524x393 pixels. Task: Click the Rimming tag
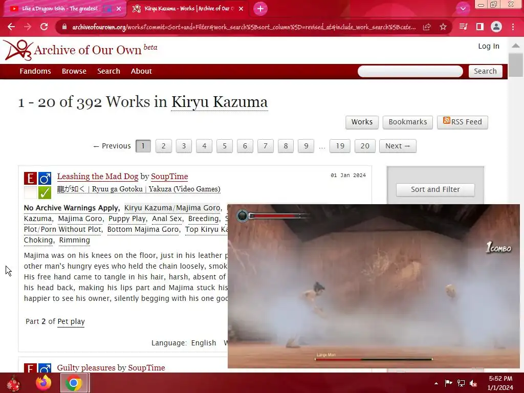coord(75,240)
